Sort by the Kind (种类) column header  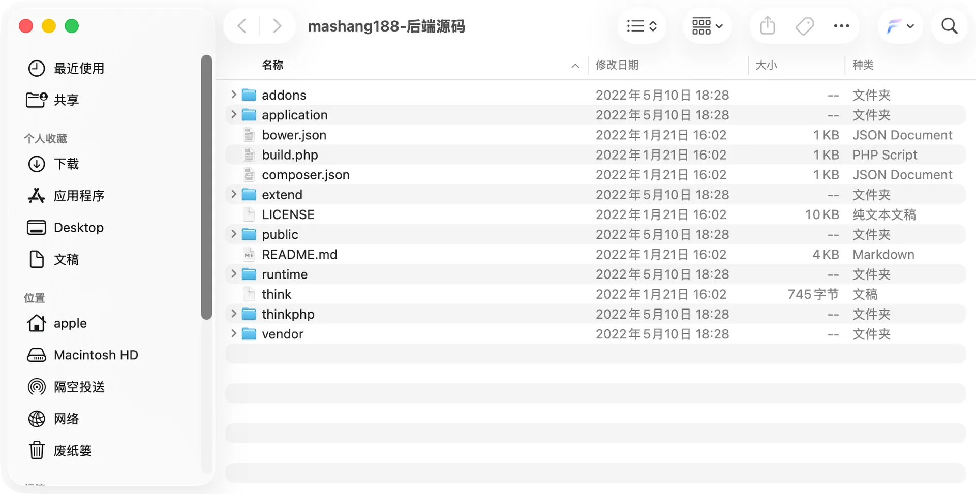863,65
